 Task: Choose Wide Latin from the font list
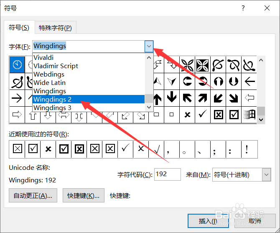pyautogui.click(x=89, y=82)
